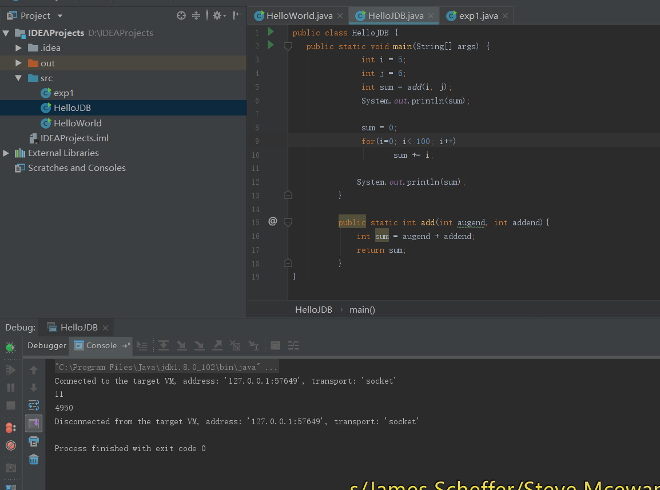
Task: Hide the Project panel with the hide icon
Action: tap(237, 15)
